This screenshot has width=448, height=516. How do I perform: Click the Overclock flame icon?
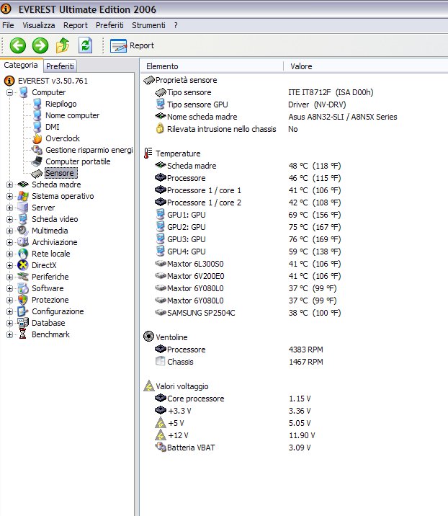point(37,138)
